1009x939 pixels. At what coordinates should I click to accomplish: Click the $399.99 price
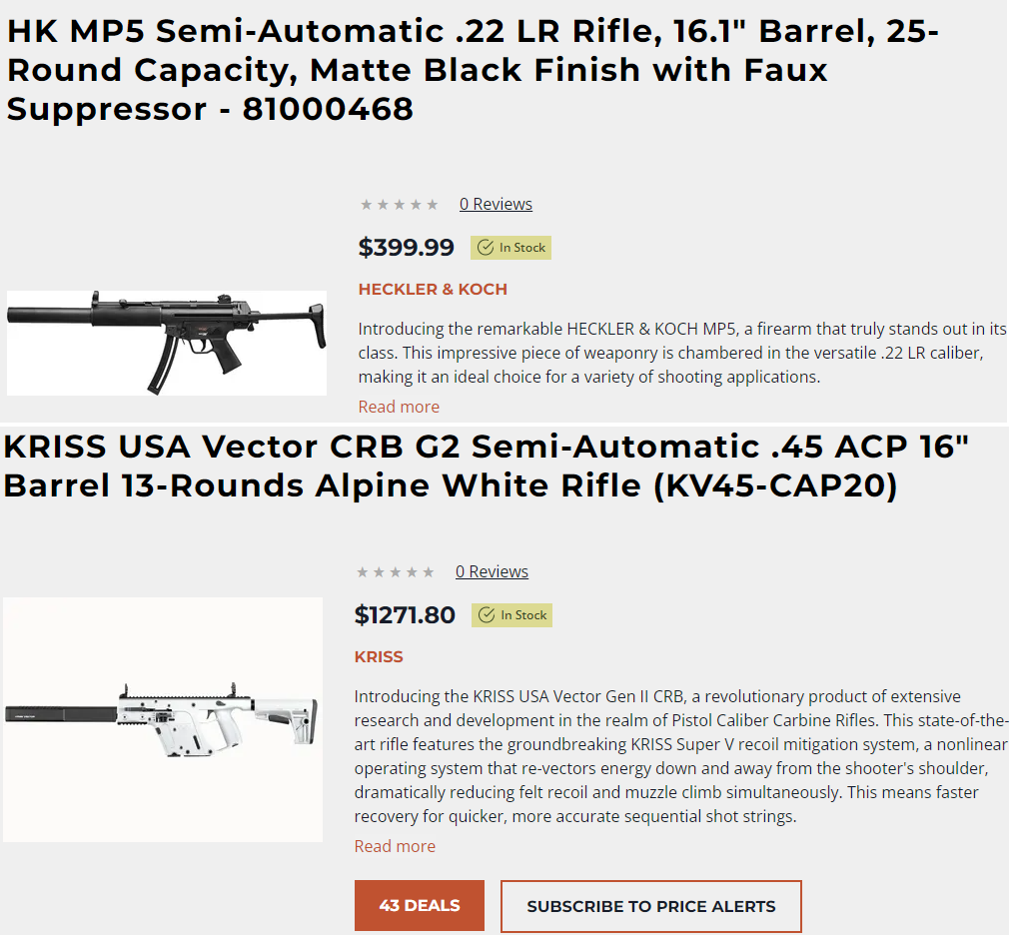tap(406, 247)
